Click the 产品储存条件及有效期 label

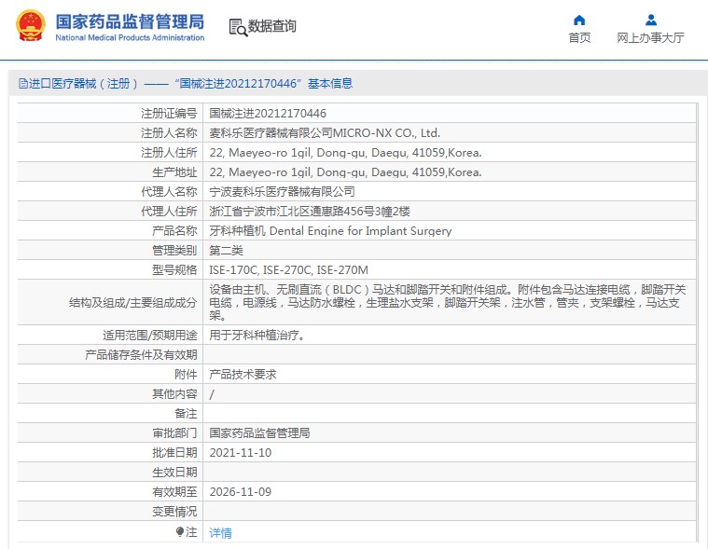tap(141, 354)
